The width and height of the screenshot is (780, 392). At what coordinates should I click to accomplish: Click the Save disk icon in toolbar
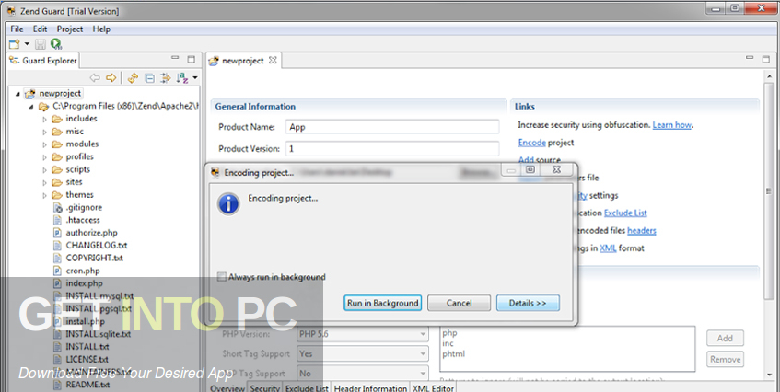(x=41, y=43)
